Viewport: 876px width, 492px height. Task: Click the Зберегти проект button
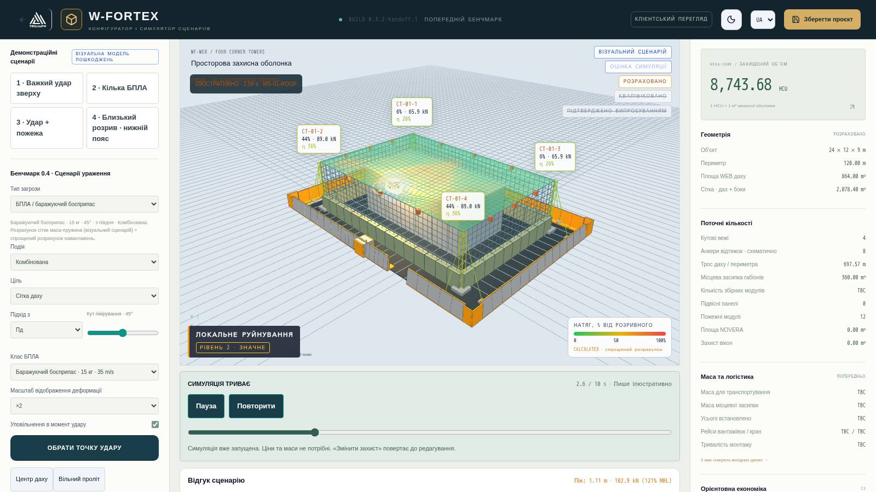[x=822, y=19]
